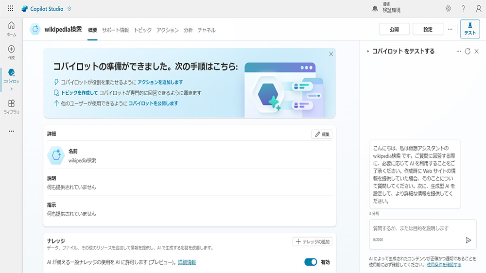This screenshot has width=486, height=273.
Task: Open test panel more options ellipsis
Action: pos(458,51)
